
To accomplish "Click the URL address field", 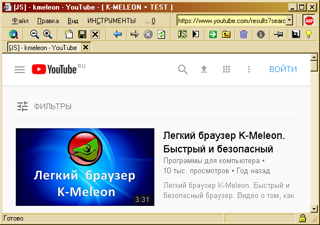I will [x=232, y=20].
